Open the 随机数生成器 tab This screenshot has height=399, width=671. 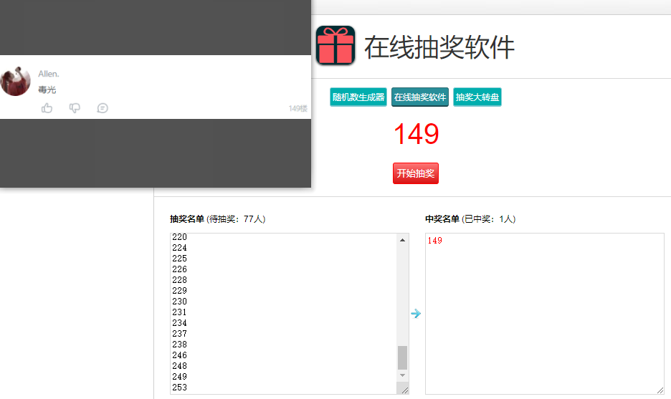click(x=358, y=97)
